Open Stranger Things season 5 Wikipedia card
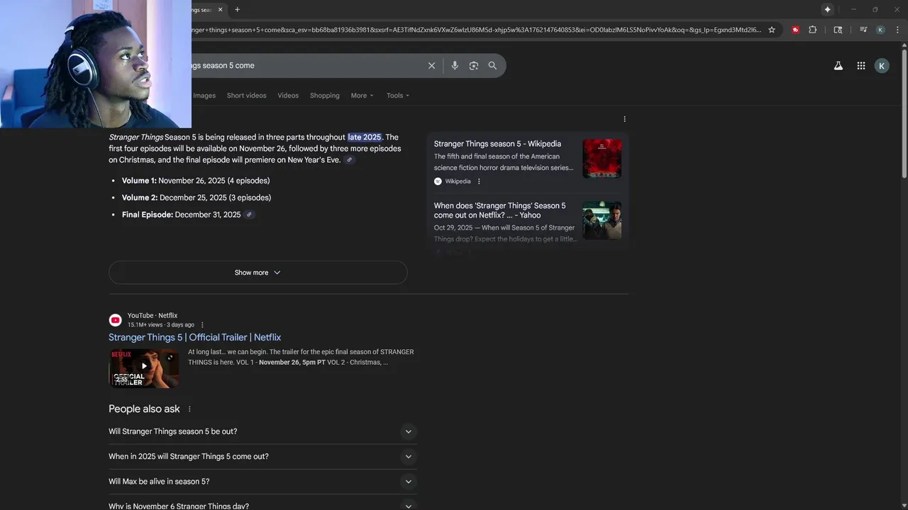 [497, 144]
